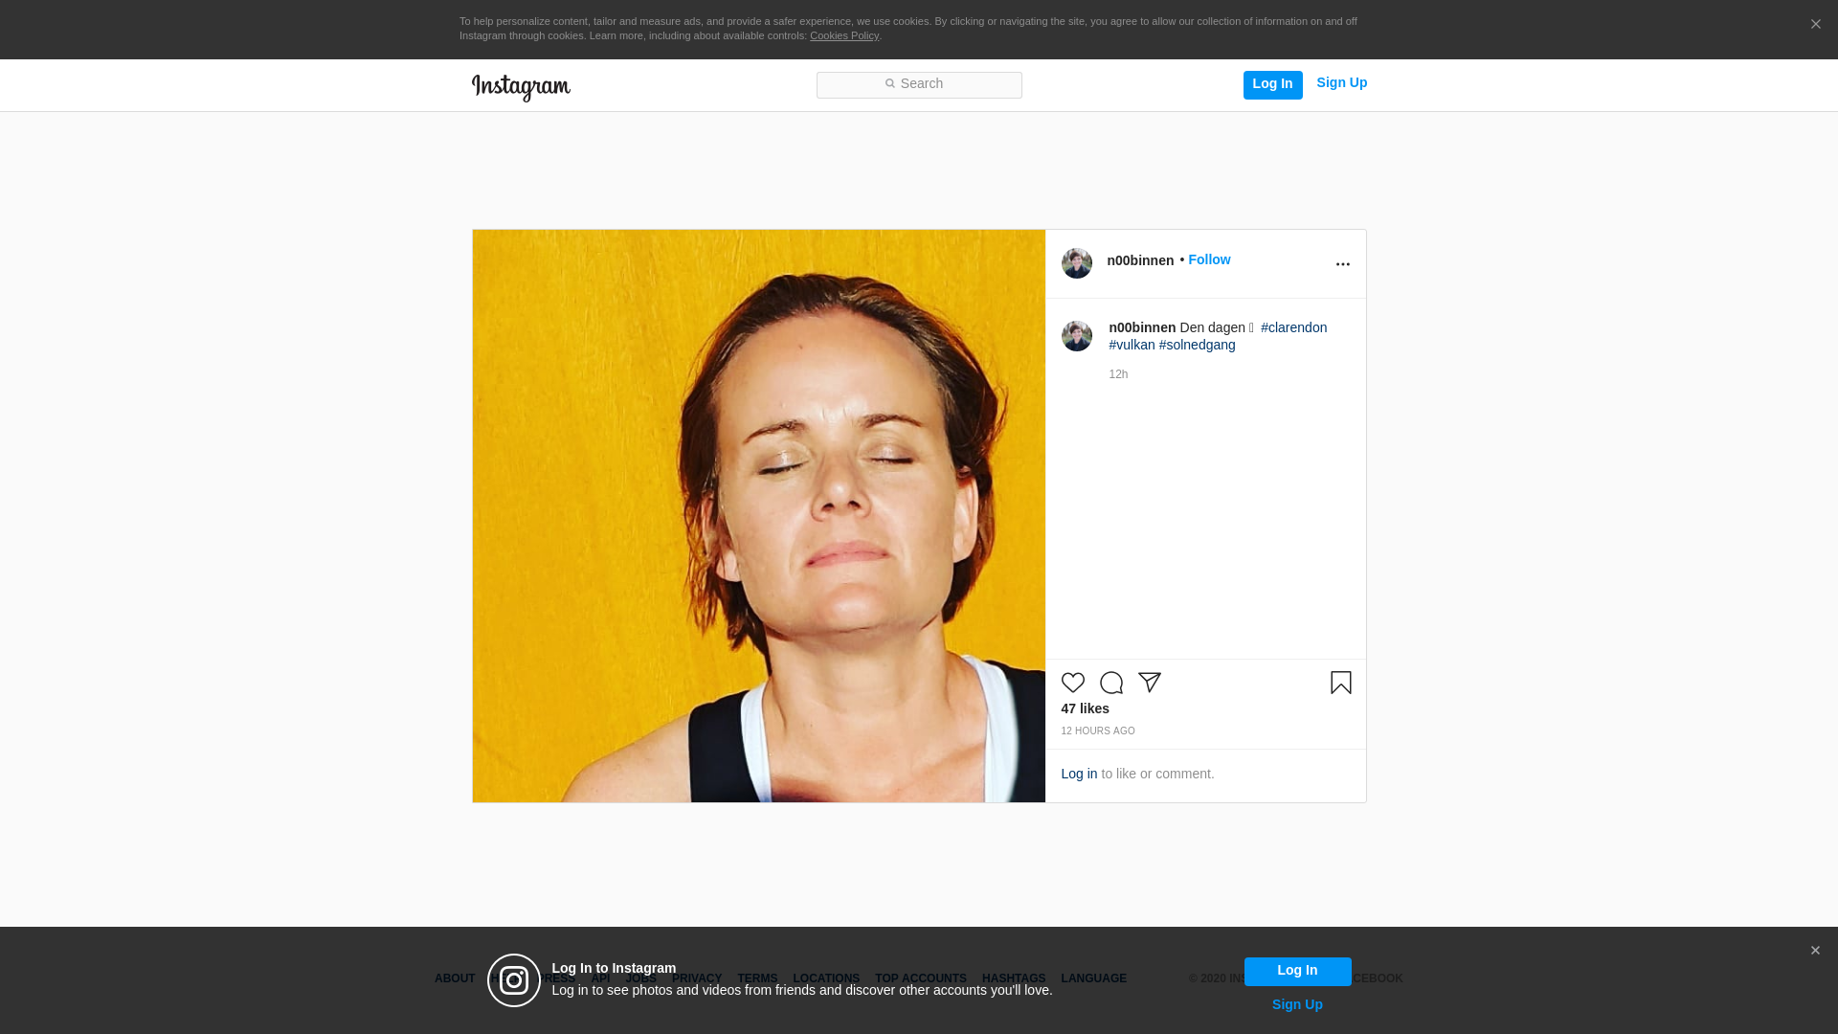The width and height of the screenshot is (1838, 1034).
Task: Open the three-dot more options menu
Action: [x=1342, y=264]
